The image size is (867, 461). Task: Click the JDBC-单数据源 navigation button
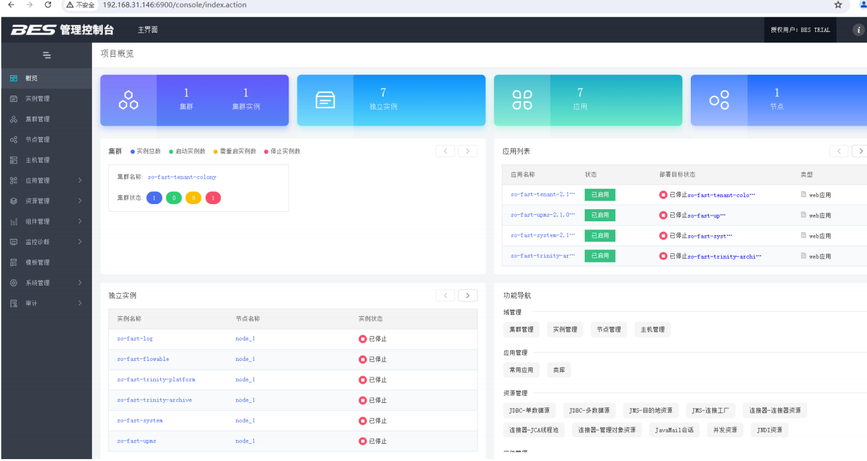coord(529,411)
